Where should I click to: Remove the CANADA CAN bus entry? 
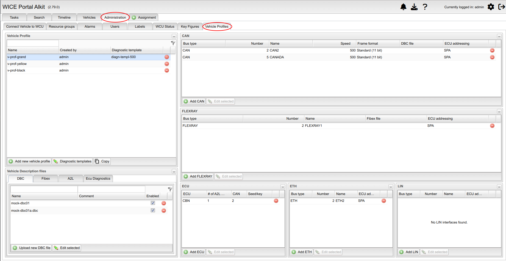(492, 57)
